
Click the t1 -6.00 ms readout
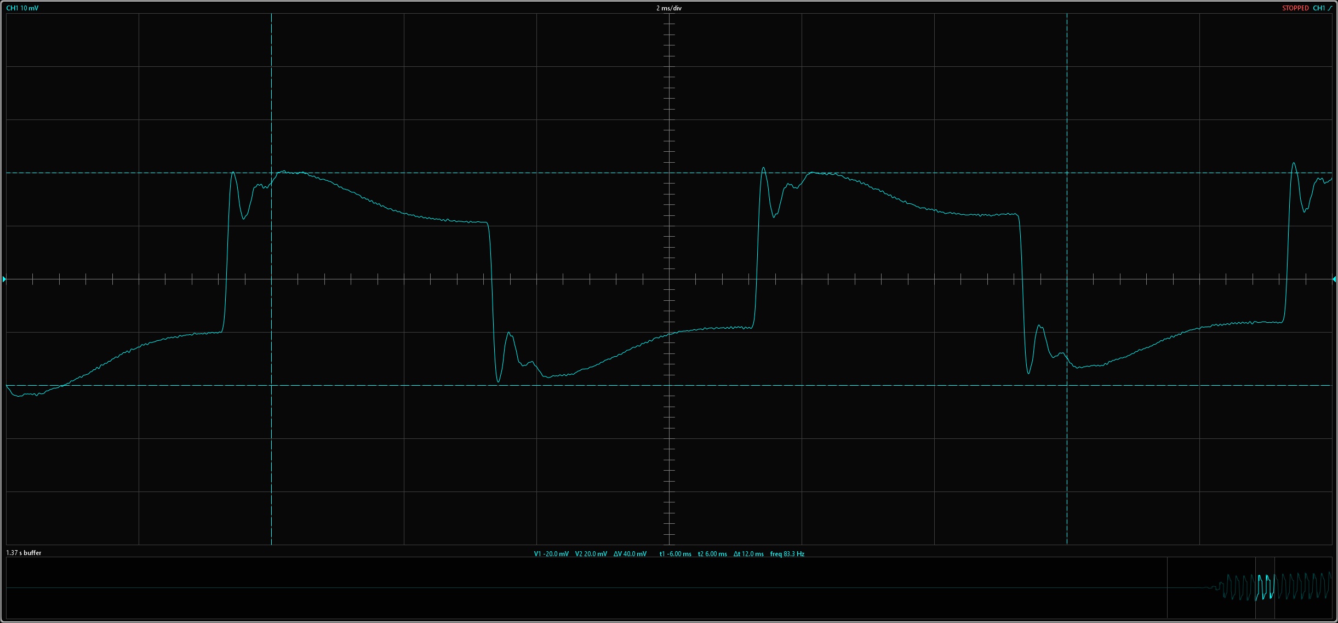676,554
